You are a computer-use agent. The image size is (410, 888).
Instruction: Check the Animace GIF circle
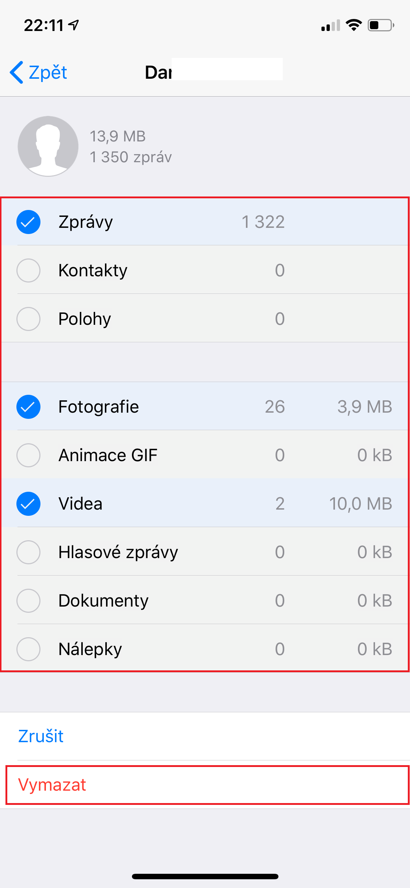tap(28, 455)
